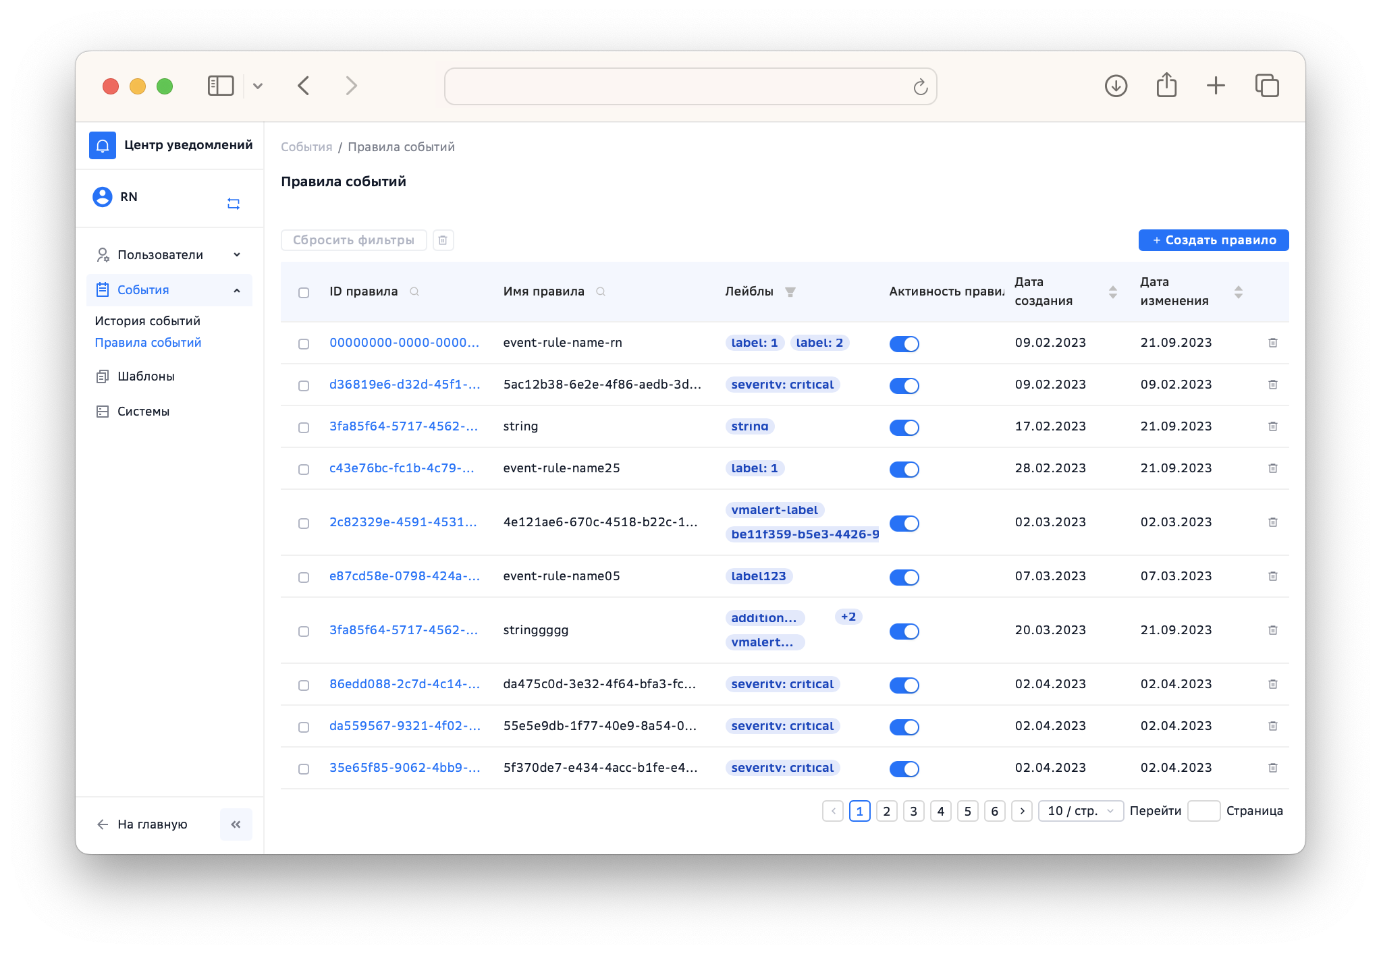This screenshot has height=954, width=1381.
Task: Open the Лейблы filter funnel icon
Action: coord(790,291)
